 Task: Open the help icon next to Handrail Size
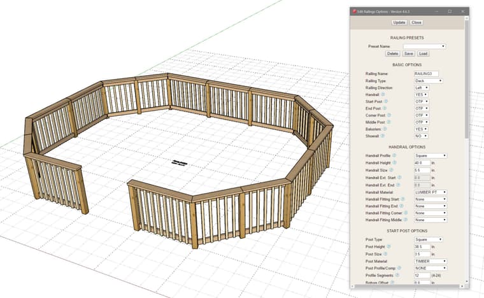click(392, 170)
